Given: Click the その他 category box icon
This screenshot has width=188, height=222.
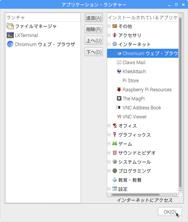Looking at the screenshot, I should pyautogui.click(x=115, y=26).
